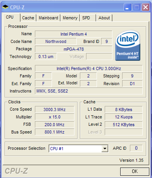The width and height of the screenshot is (152, 178).
Task: Click the empty Level 3 field
Action: 124,132
